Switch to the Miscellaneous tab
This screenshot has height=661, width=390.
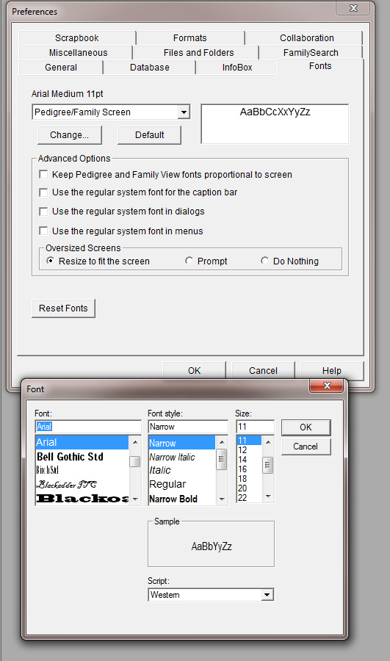[78, 53]
